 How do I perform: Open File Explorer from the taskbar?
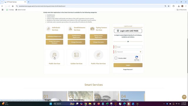click(90, 104)
